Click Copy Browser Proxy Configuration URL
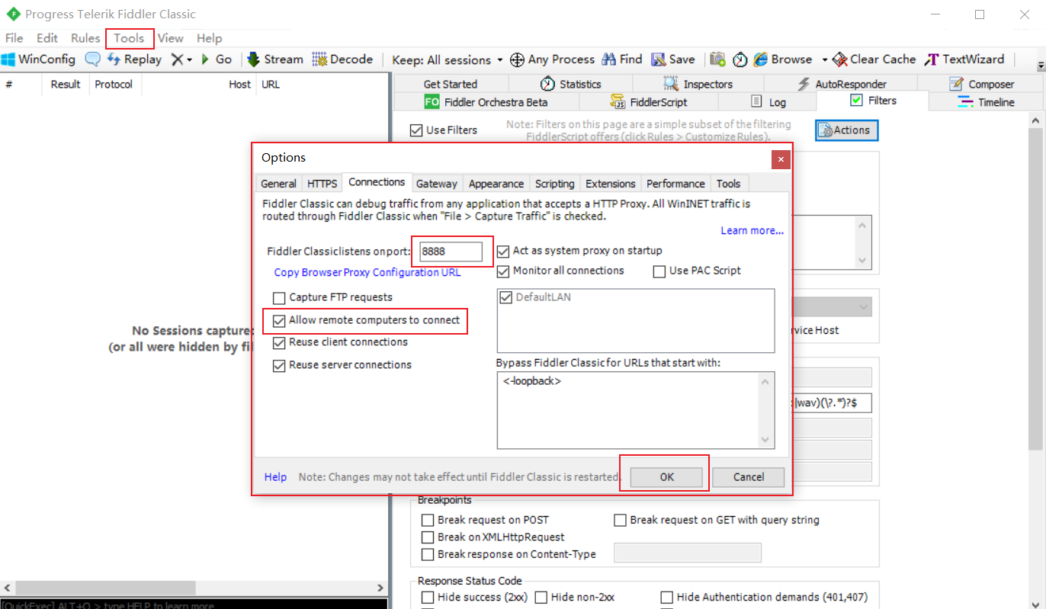 (367, 272)
